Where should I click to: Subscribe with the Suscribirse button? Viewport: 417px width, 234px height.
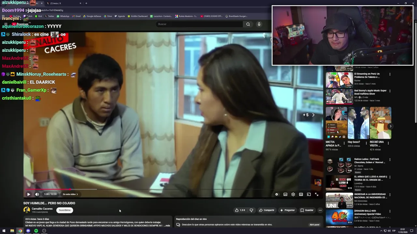click(65, 210)
